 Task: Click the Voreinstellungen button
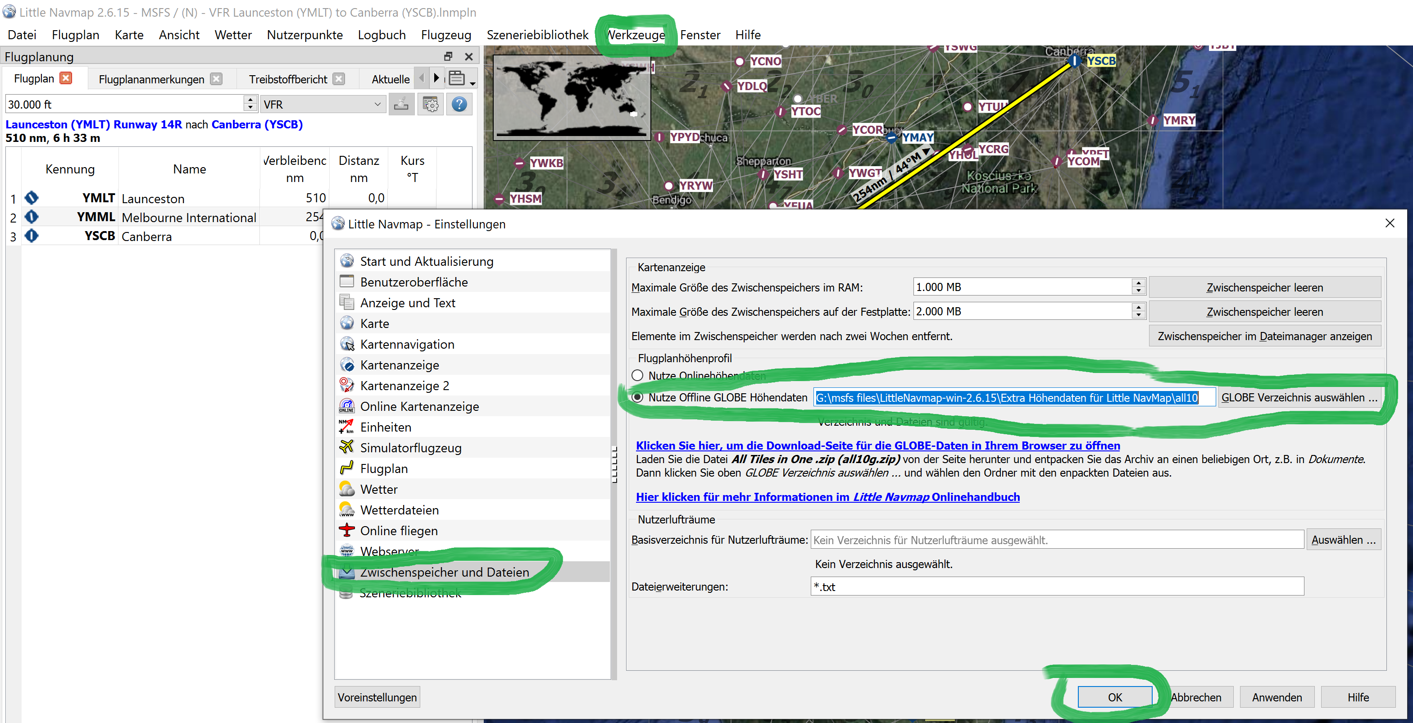pos(377,697)
